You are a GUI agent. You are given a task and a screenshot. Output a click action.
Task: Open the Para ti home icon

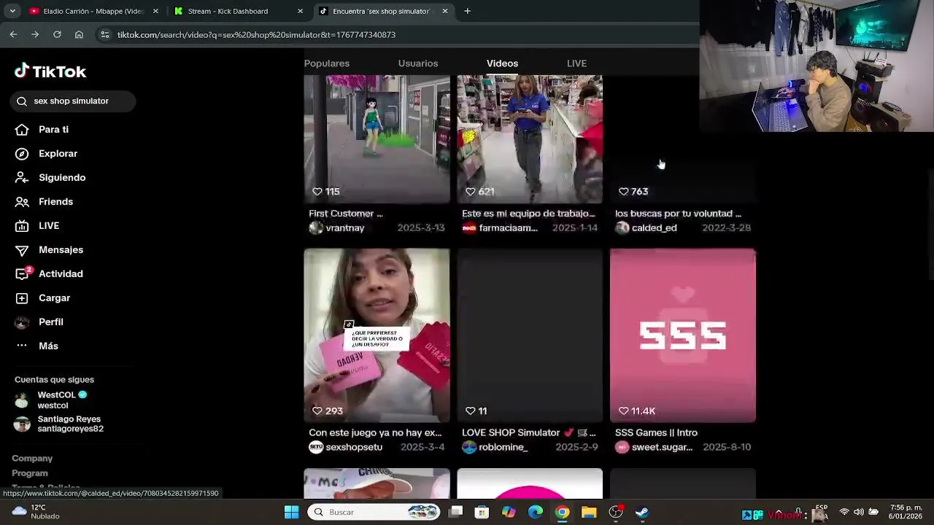[x=22, y=129]
